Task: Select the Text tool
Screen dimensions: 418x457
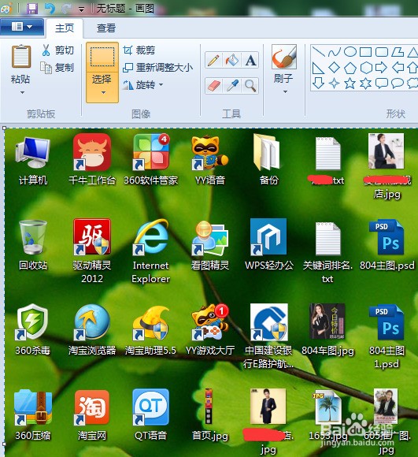Action: point(250,61)
